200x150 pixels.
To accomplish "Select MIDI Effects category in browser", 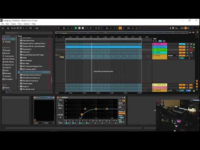I will tap(9, 62).
